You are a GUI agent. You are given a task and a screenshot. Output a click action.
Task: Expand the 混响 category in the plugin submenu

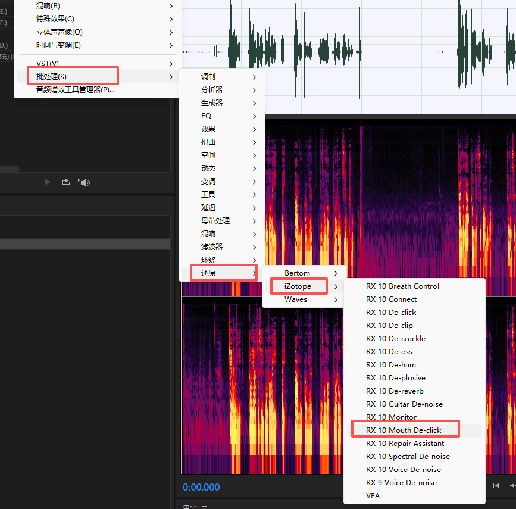tap(222, 234)
